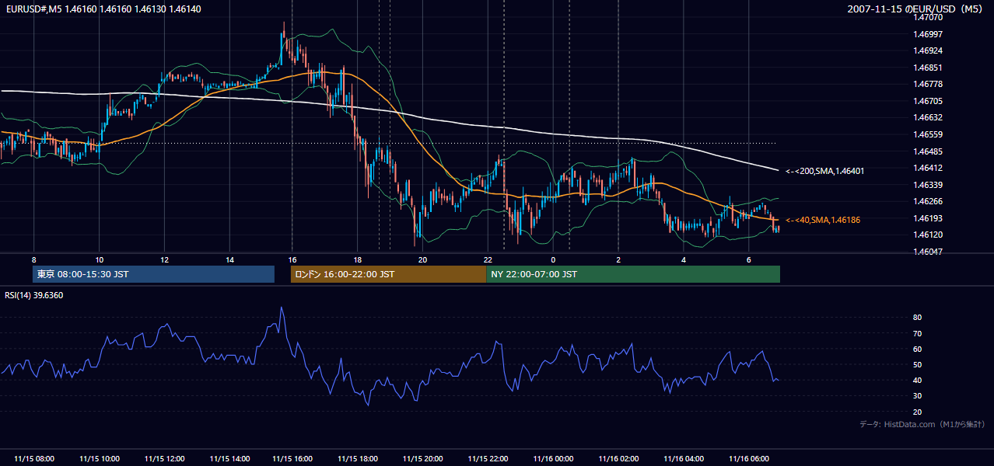Click the 11/15 08:00 date label
Image resolution: width=994 pixels, height=466 pixels.
tap(34, 459)
